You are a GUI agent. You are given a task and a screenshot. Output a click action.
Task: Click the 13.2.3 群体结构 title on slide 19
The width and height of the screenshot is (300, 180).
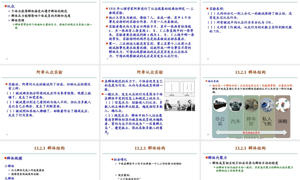click(x=250, y=72)
